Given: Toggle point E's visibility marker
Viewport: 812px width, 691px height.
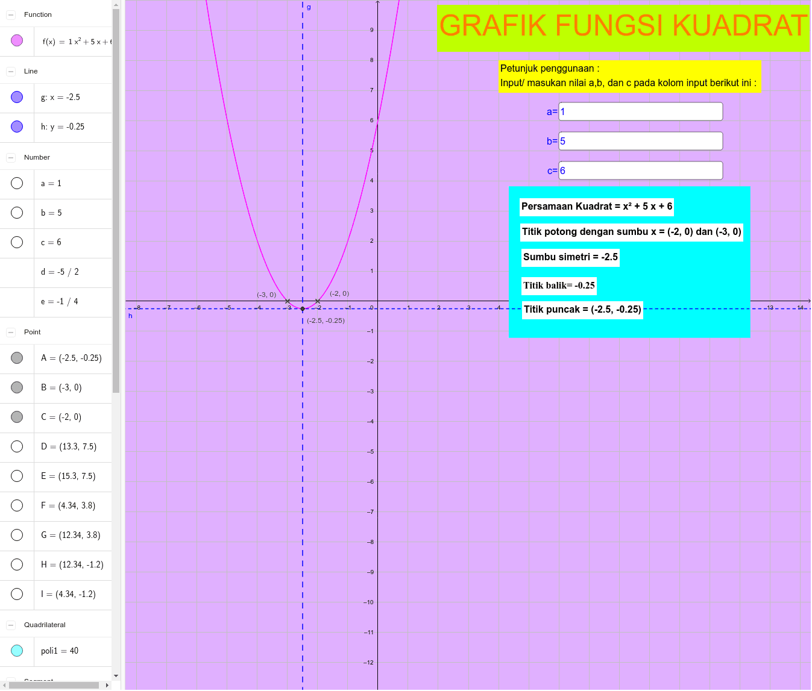Looking at the screenshot, I should coord(16,476).
